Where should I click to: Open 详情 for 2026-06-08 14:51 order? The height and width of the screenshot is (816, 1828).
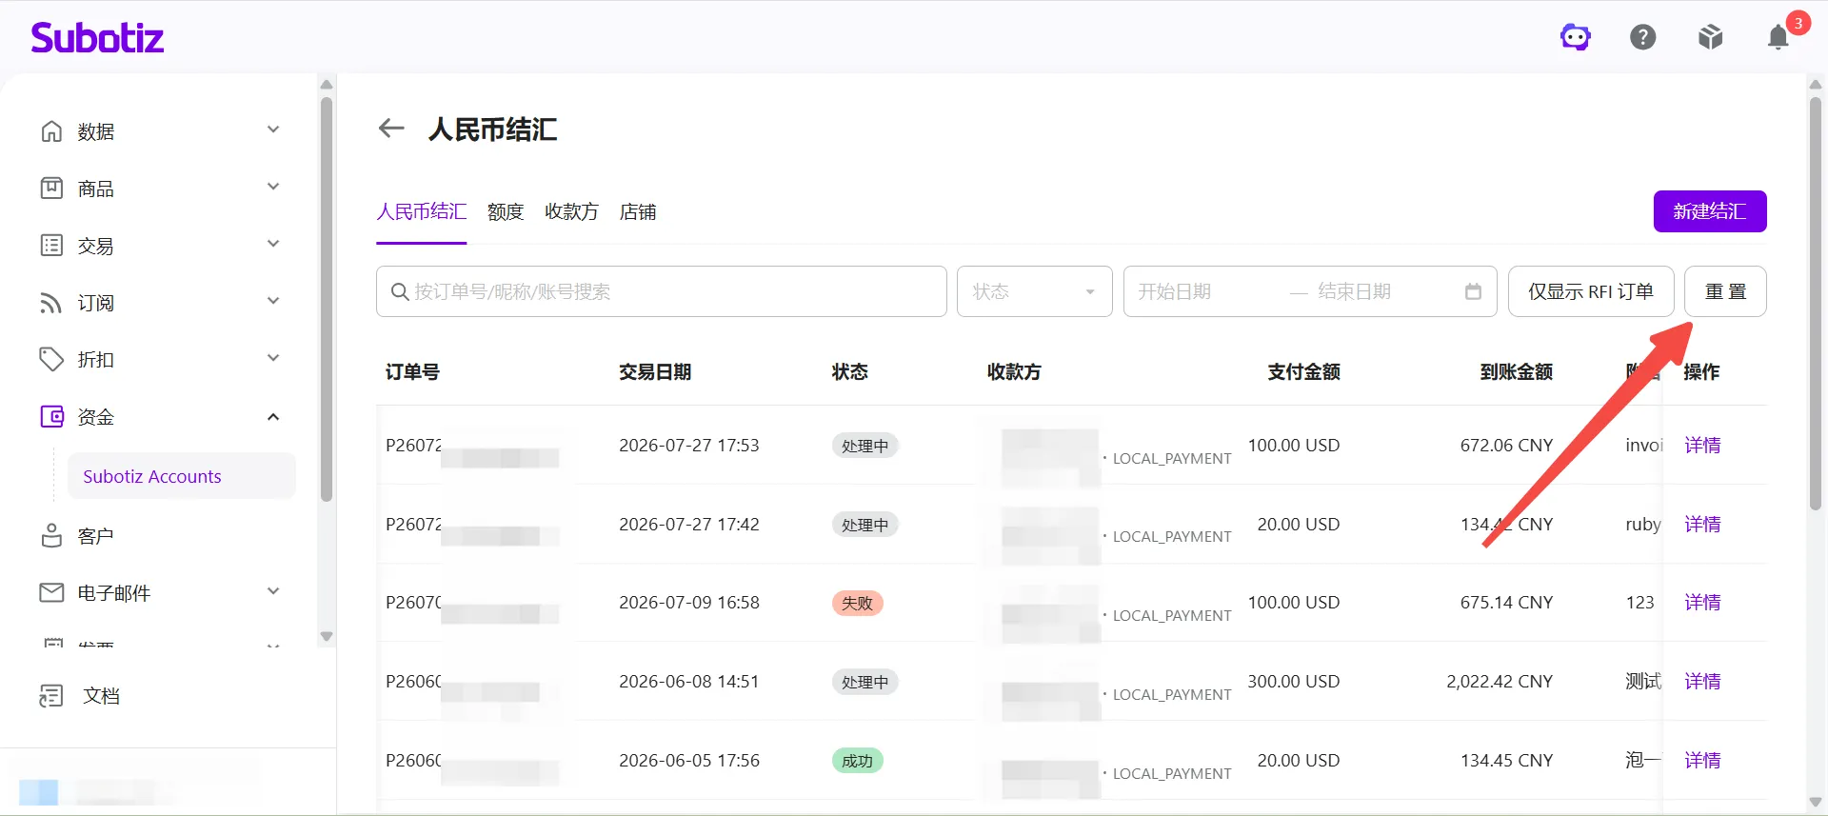[x=1702, y=681]
